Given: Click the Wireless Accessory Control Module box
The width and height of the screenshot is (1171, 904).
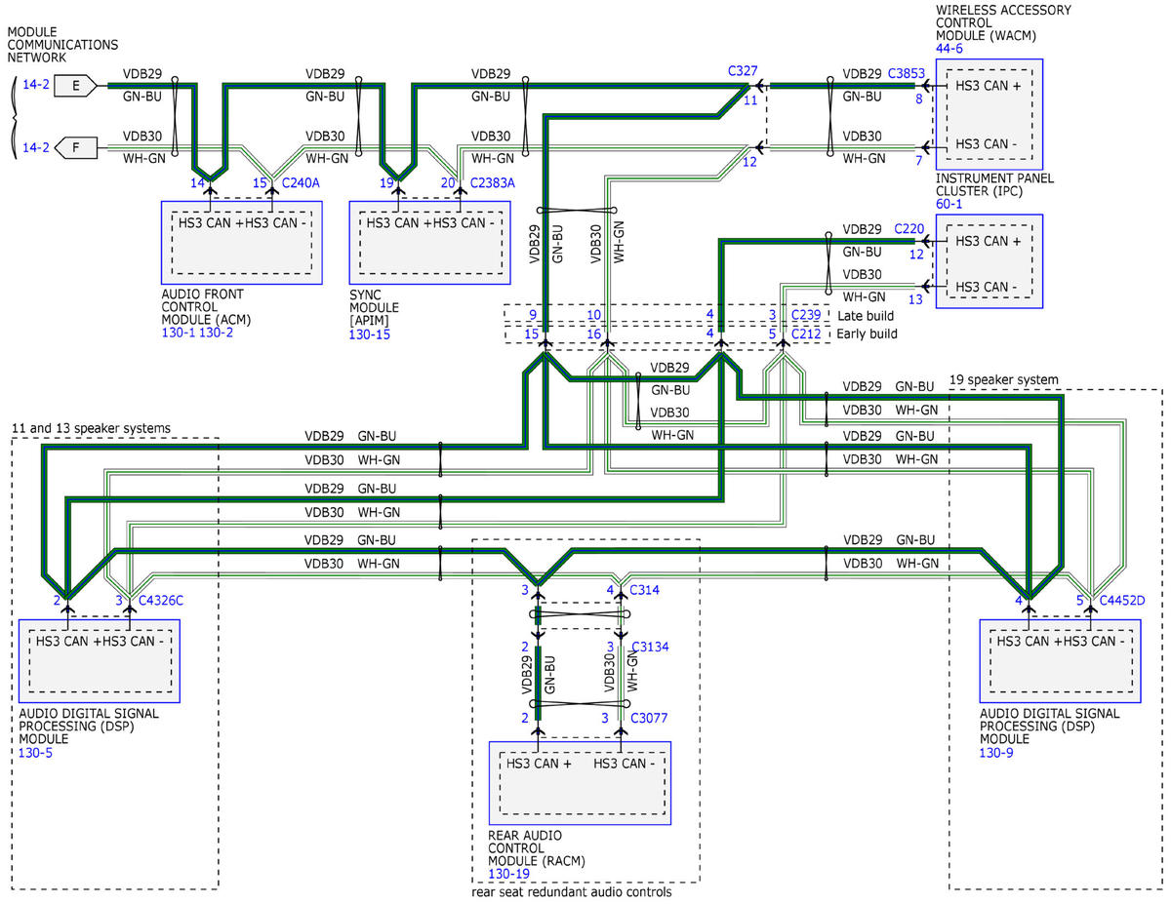Looking at the screenshot, I should [x=989, y=114].
